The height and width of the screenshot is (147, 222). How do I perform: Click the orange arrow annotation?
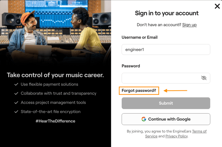(x=175, y=91)
